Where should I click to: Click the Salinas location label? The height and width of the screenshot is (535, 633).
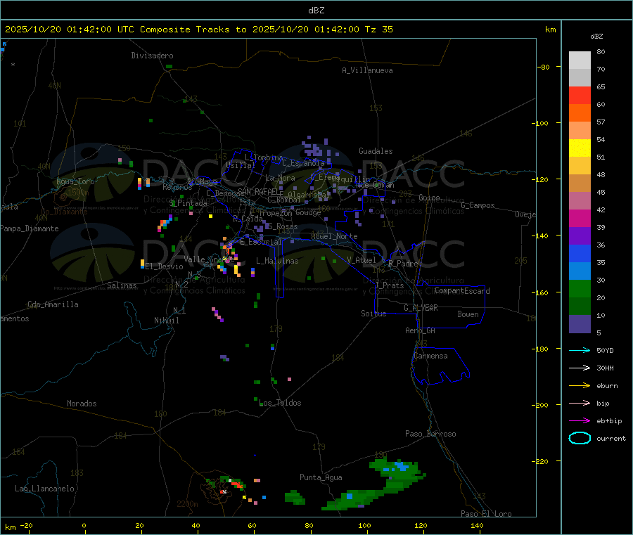(122, 285)
